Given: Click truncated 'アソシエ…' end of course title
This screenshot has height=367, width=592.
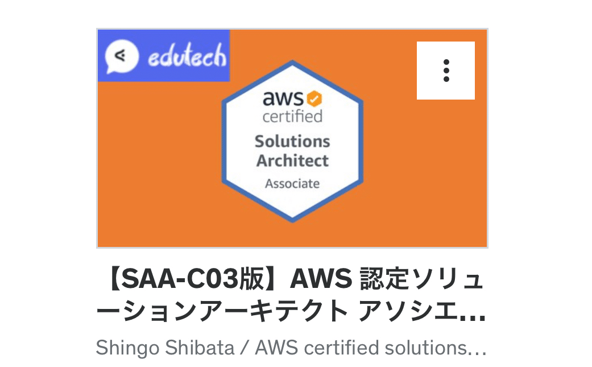Looking at the screenshot, I should (422, 312).
